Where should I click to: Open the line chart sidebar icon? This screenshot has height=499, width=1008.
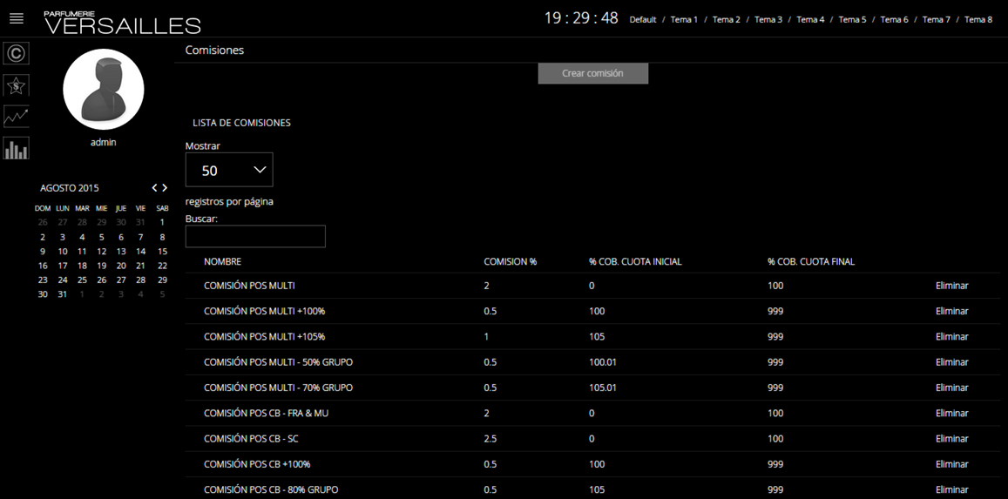(16, 117)
